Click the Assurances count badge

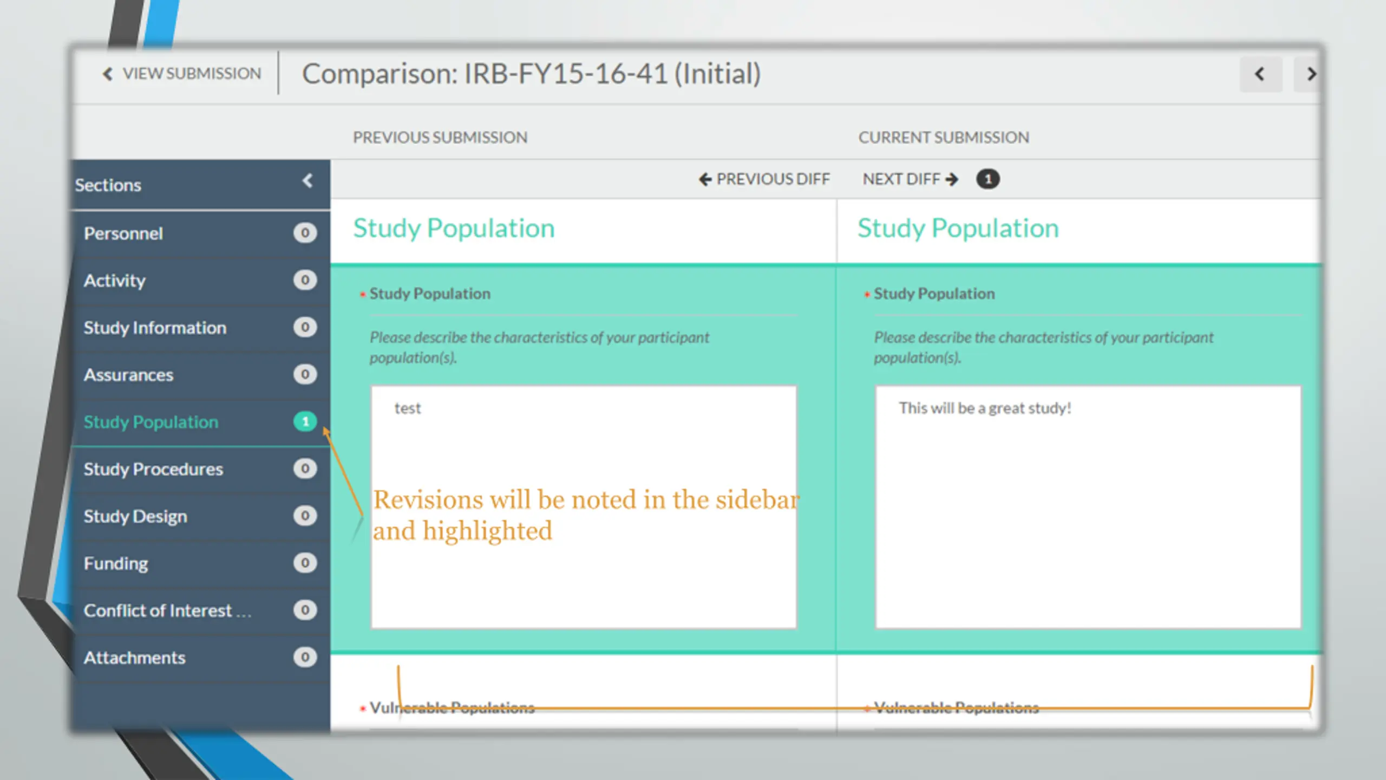(305, 374)
